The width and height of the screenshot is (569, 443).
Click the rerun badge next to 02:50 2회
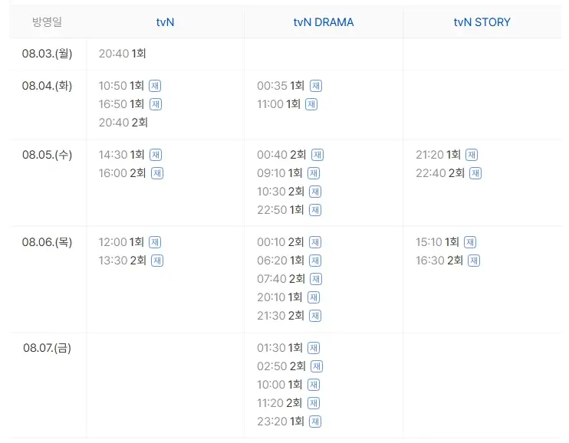[317, 366]
